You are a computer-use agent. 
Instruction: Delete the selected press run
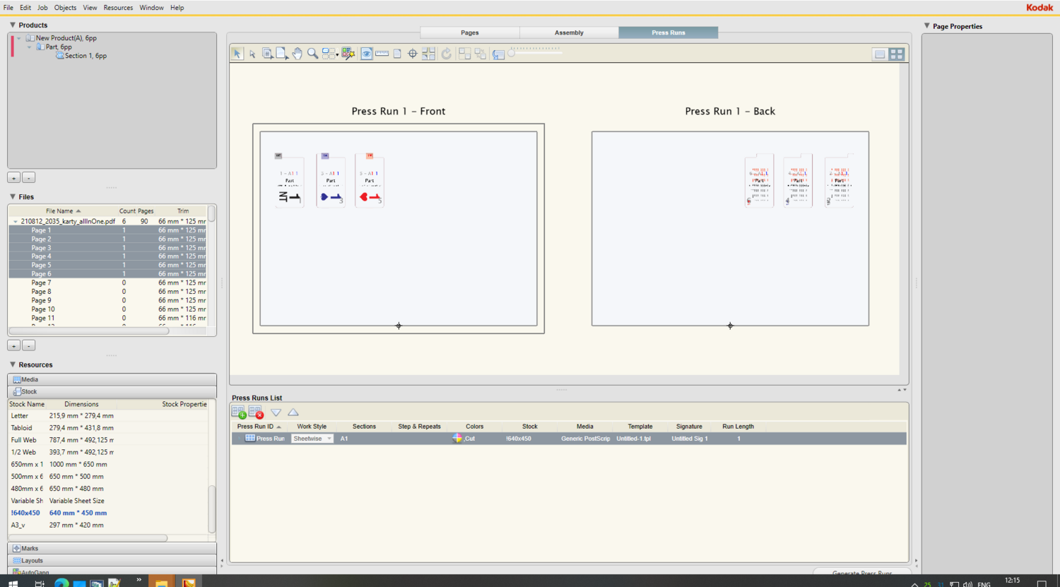(256, 413)
